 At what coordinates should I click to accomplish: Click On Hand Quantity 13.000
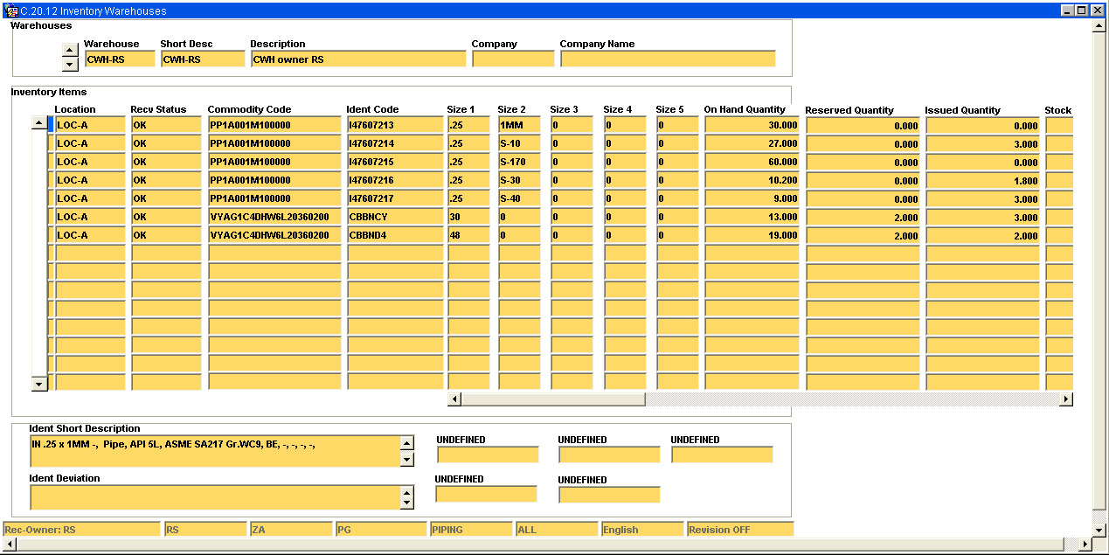coord(752,217)
